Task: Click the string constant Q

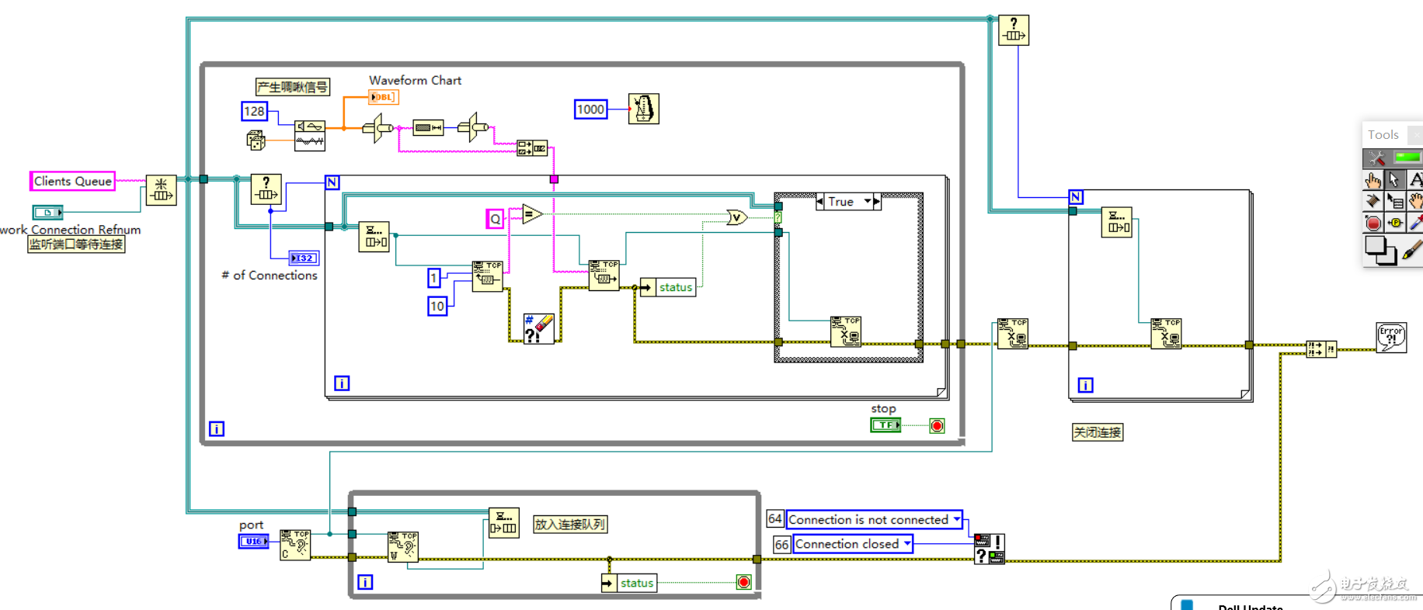Action: (x=495, y=219)
